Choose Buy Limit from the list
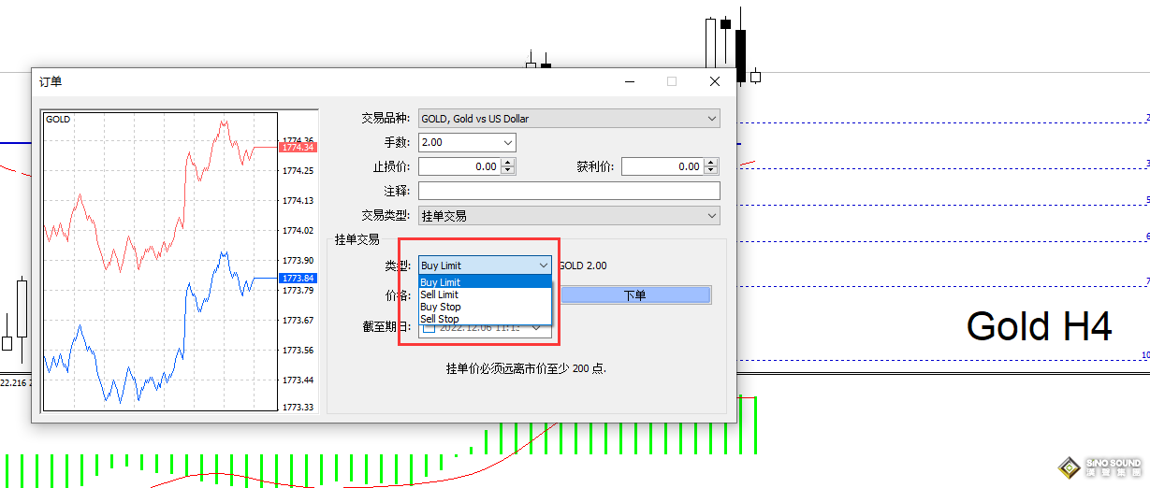This screenshot has width=1150, height=488. 485,282
